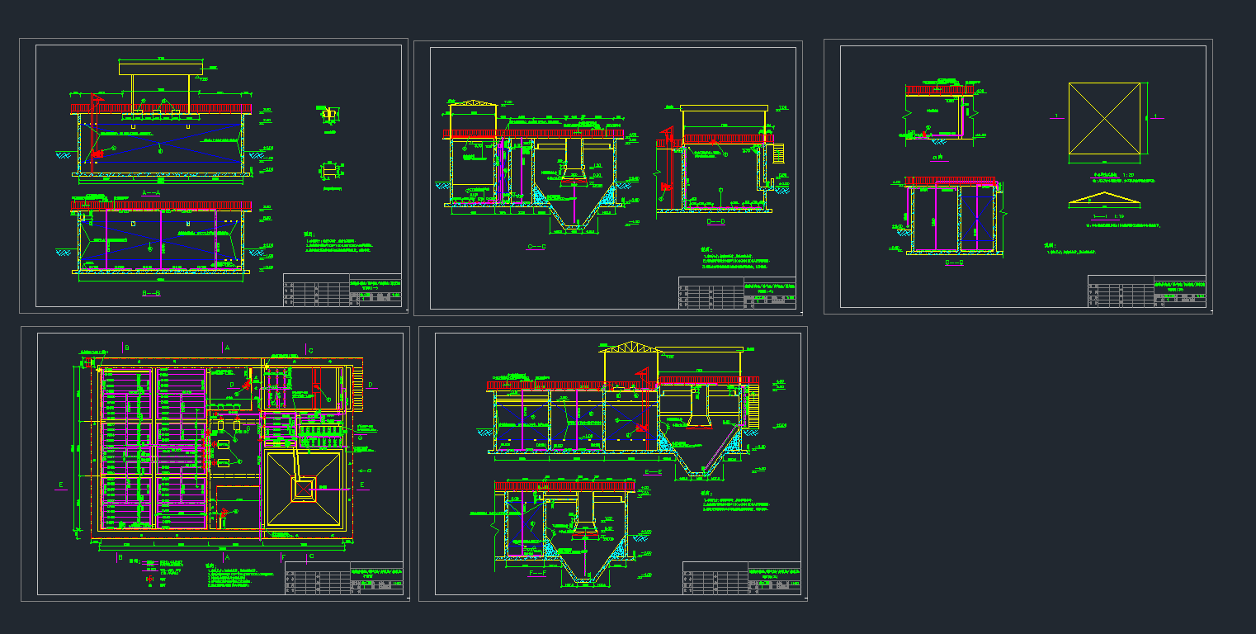Click the title block of the top-right sheet
The height and width of the screenshot is (634, 1256).
point(1146,291)
